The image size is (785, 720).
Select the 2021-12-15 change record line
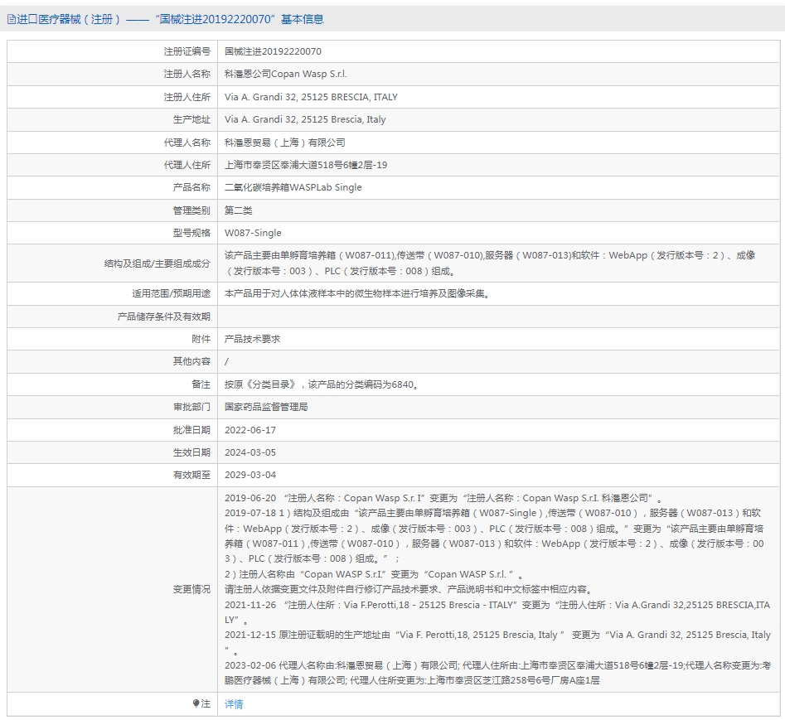497,642
